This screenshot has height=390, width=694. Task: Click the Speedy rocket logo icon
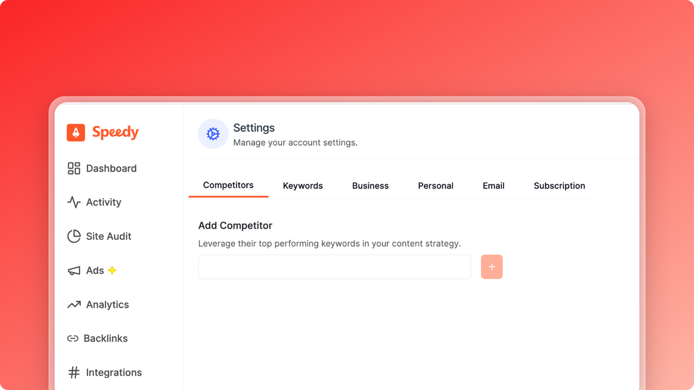tap(75, 132)
